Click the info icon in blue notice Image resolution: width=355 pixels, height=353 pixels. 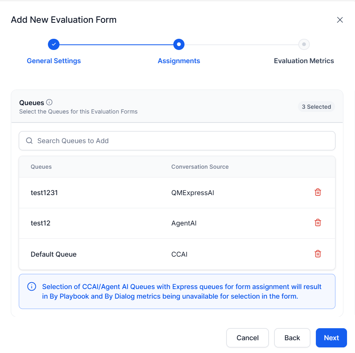click(31, 287)
